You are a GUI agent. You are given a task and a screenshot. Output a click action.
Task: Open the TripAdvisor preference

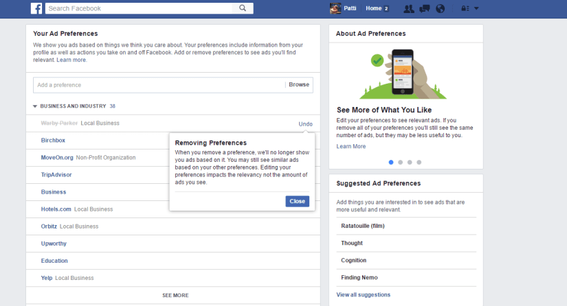click(56, 175)
